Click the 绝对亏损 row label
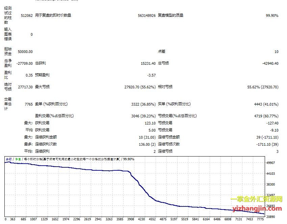This screenshot has width=287, height=224. tap(8, 87)
